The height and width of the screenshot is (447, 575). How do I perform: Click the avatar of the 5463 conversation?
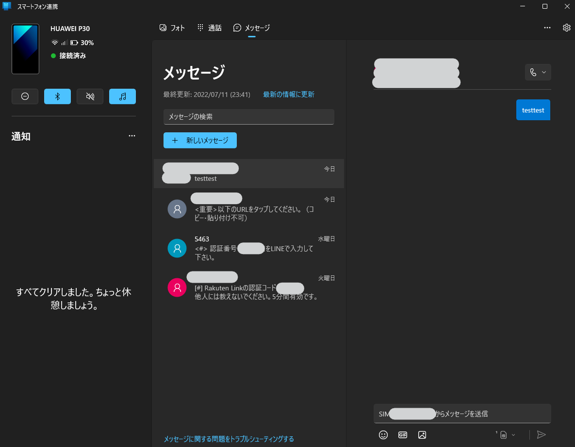177,248
